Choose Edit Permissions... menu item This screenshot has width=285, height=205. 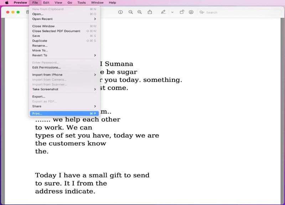pyautogui.click(x=64, y=67)
